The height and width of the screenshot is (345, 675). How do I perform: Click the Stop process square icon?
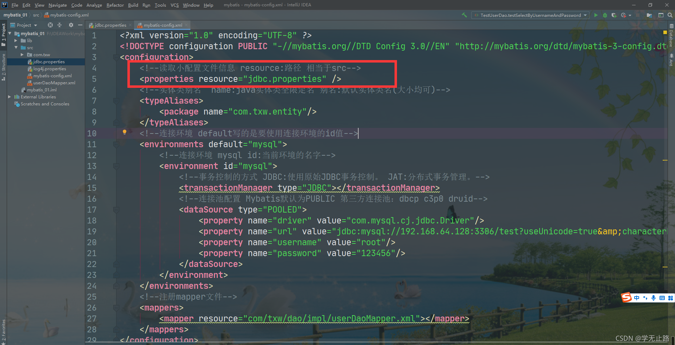pyautogui.click(x=637, y=15)
